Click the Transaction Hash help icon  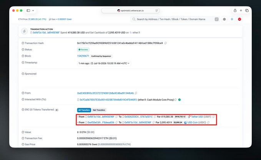coord(23,43)
